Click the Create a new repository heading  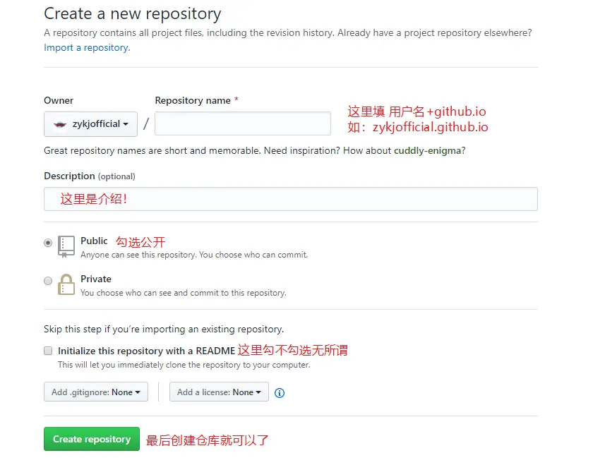pyautogui.click(x=132, y=13)
